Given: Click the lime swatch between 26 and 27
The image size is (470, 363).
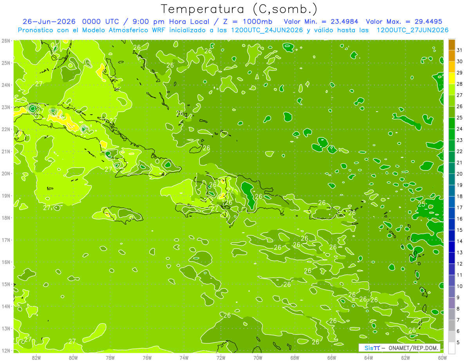Looking at the screenshot, I should click(x=452, y=101).
